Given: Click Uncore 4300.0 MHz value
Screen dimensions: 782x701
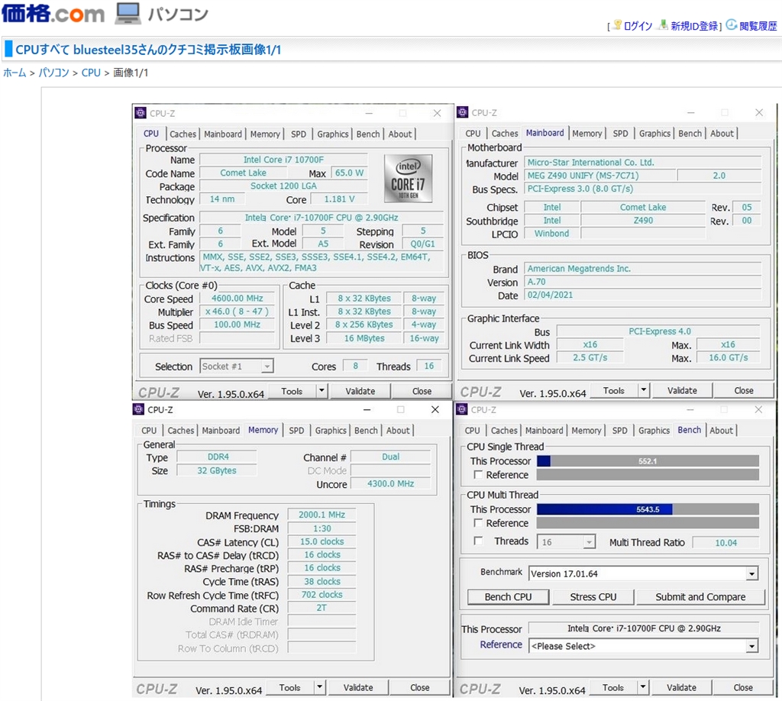Looking at the screenshot, I should [x=390, y=483].
